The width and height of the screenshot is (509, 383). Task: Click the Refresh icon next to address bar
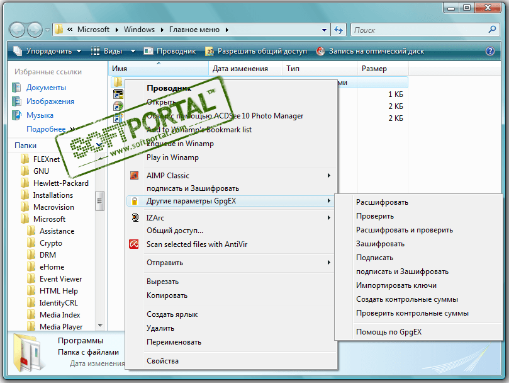[x=338, y=30]
